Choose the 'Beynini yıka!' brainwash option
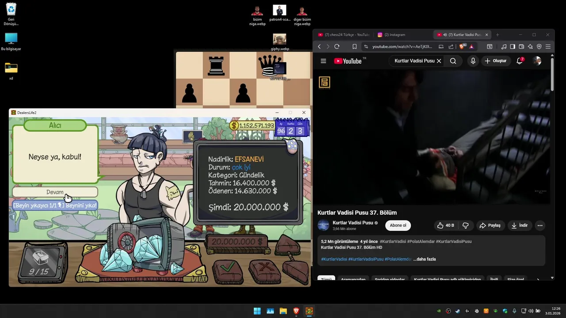 pos(55,205)
